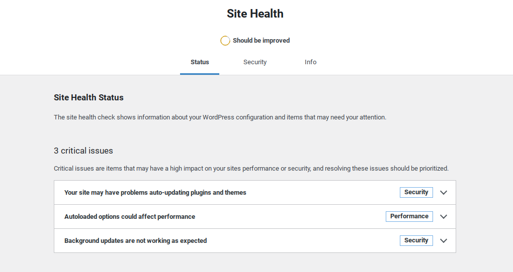
Task: Switch to the Security tab
Action: click(x=255, y=62)
